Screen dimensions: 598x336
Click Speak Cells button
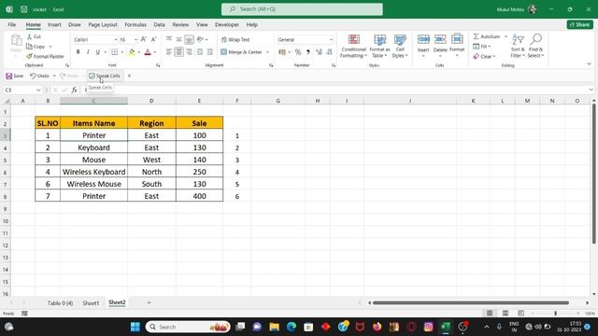click(x=105, y=76)
